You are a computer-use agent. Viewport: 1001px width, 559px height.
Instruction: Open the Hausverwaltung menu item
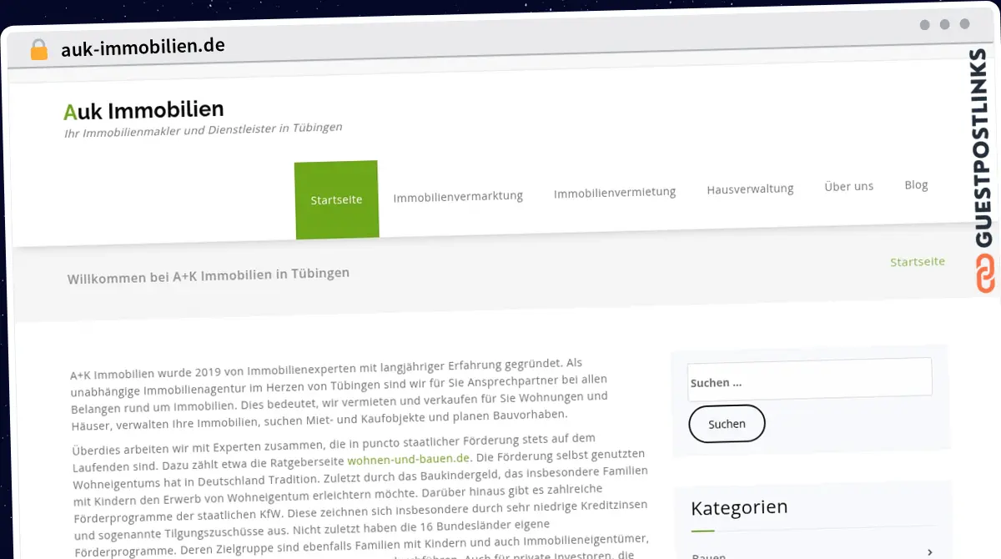(750, 189)
